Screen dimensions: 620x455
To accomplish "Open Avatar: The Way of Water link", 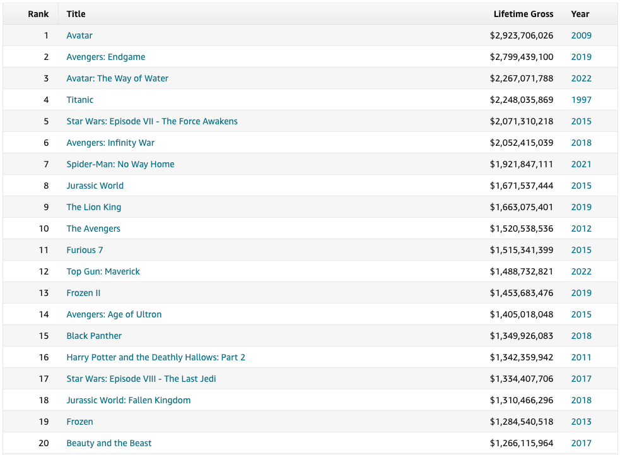I will [117, 78].
